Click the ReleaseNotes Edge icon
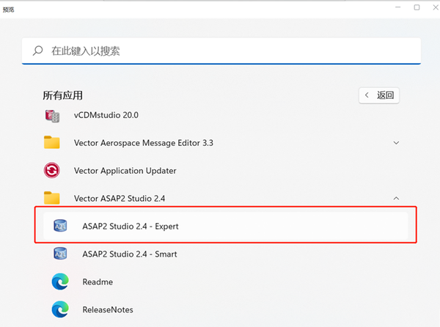Viewport: 440px width, 327px height. click(60, 309)
